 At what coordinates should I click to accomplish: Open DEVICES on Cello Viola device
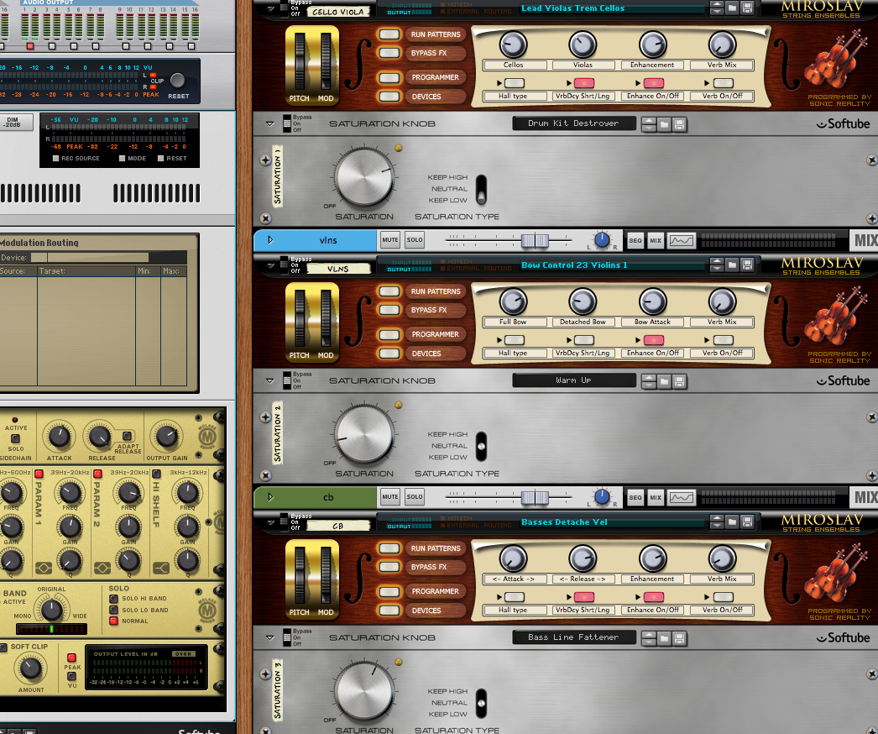389,97
